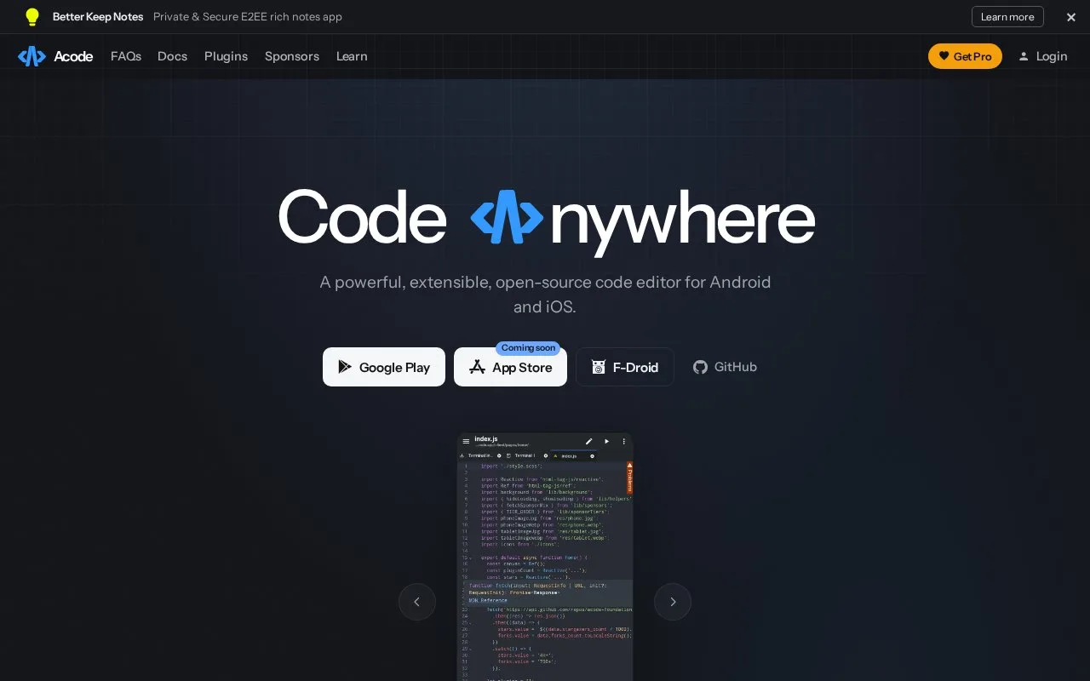Dismiss the Better Keep Notes banner
The height and width of the screenshot is (681, 1090).
click(1071, 17)
